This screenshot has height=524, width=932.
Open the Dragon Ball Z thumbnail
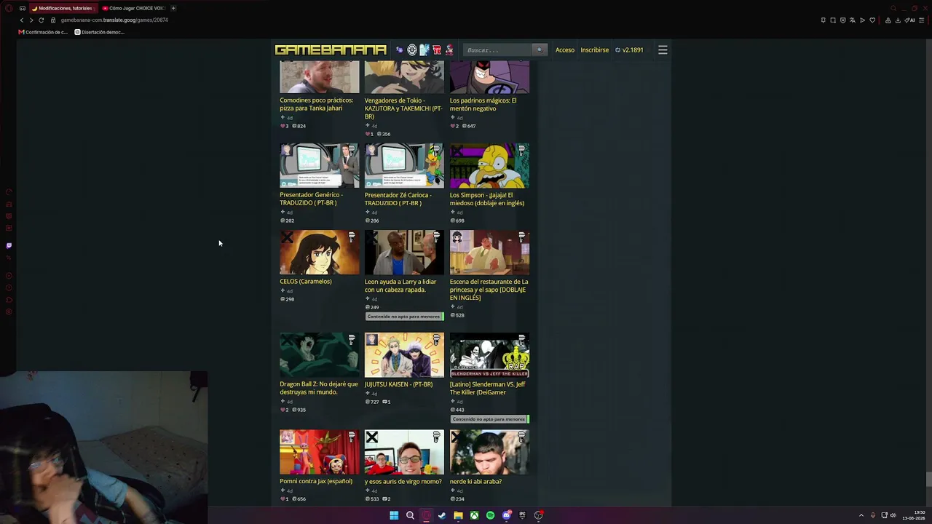320,355
